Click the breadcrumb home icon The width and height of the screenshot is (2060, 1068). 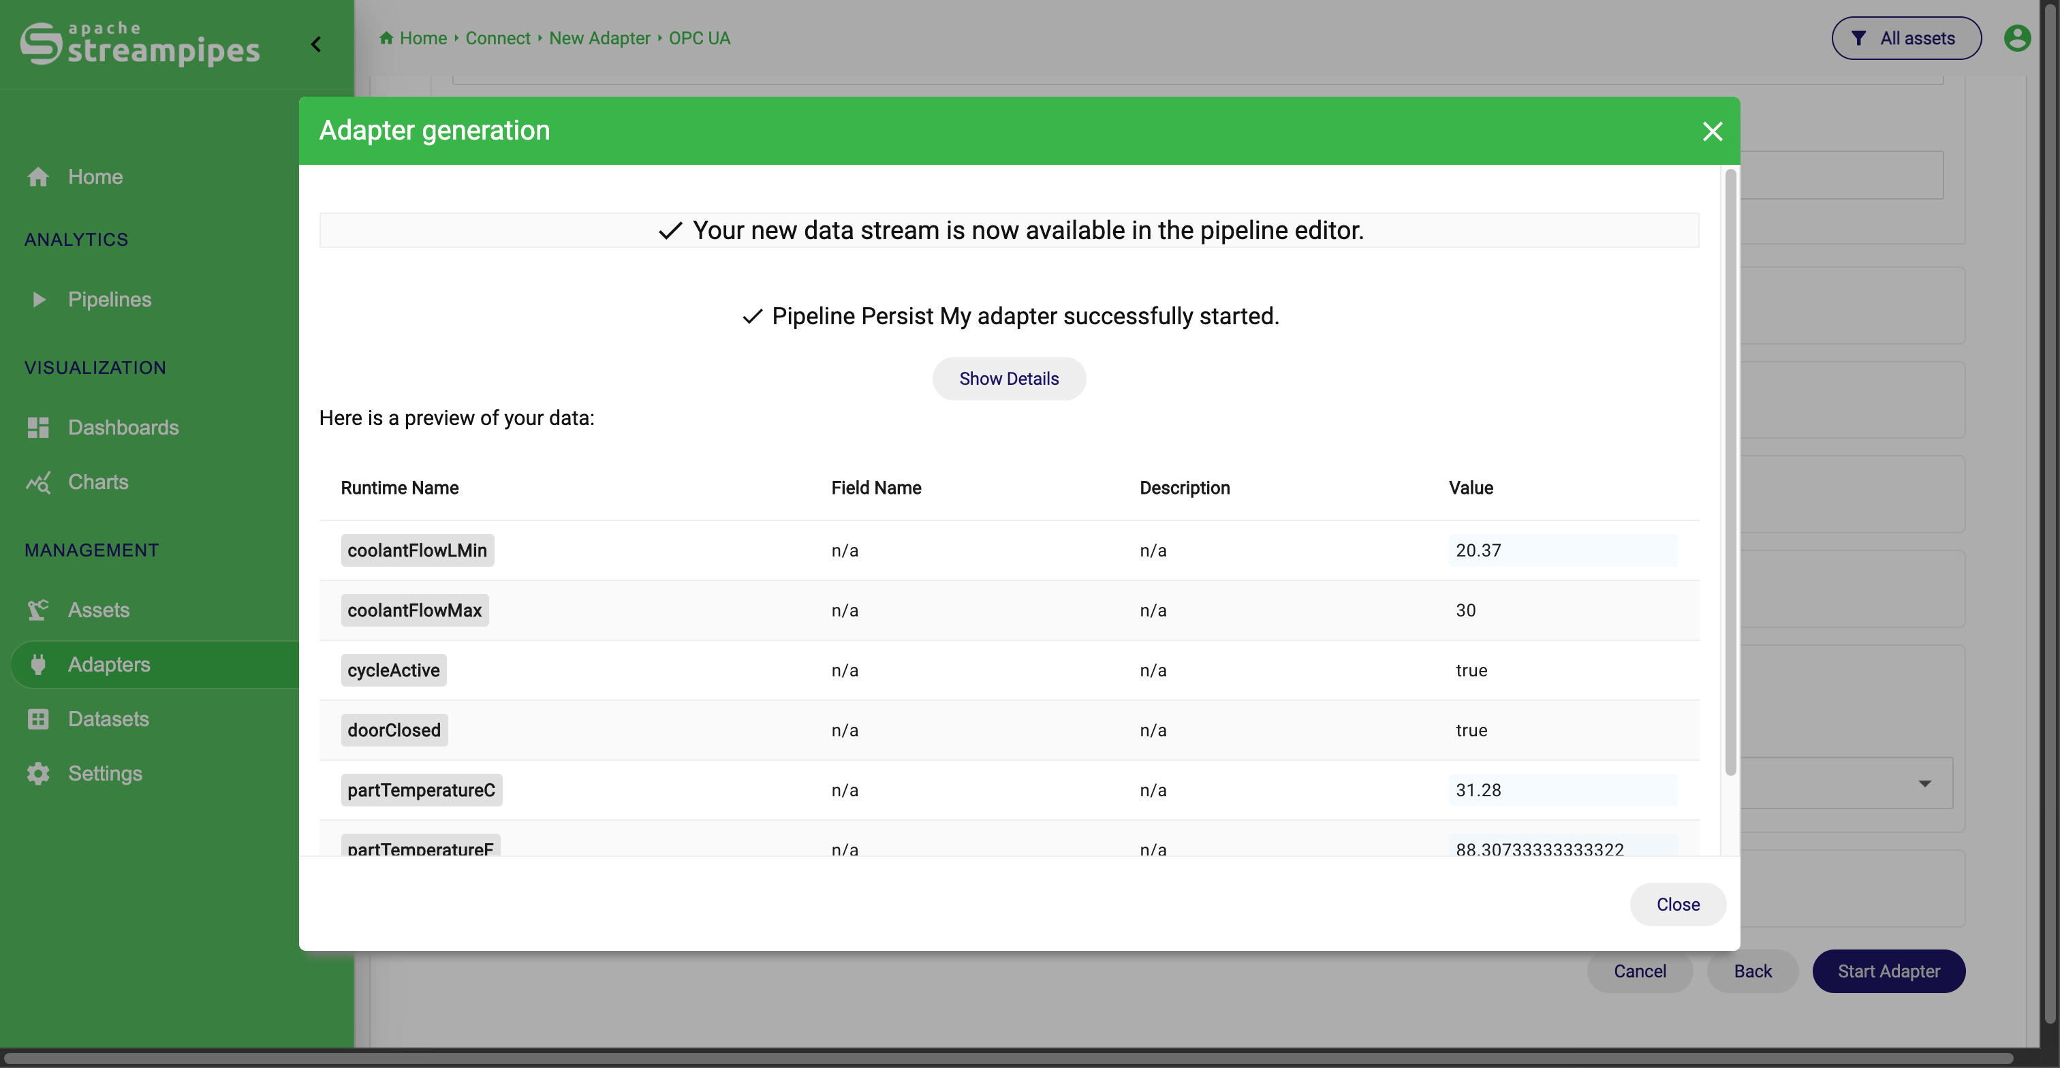coord(386,37)
